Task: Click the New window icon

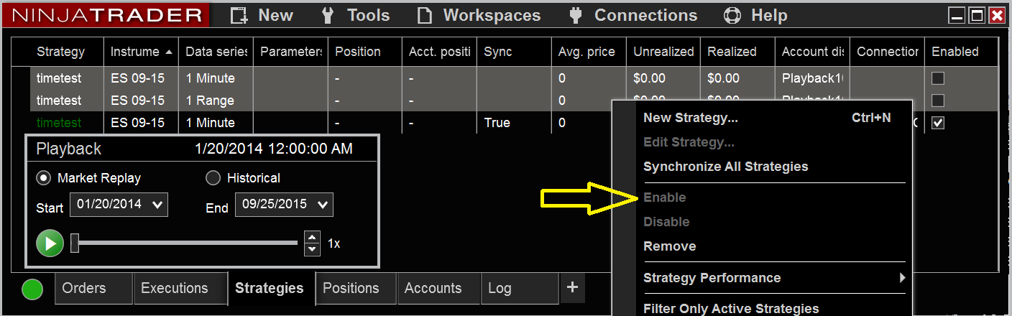Action: pos(239,15)
